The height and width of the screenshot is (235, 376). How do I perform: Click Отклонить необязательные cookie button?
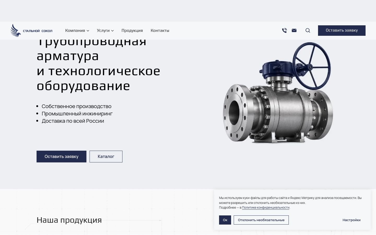261,220
